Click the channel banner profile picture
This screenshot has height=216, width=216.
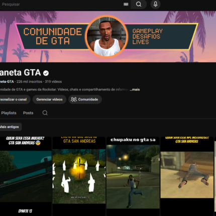[106, 37]
